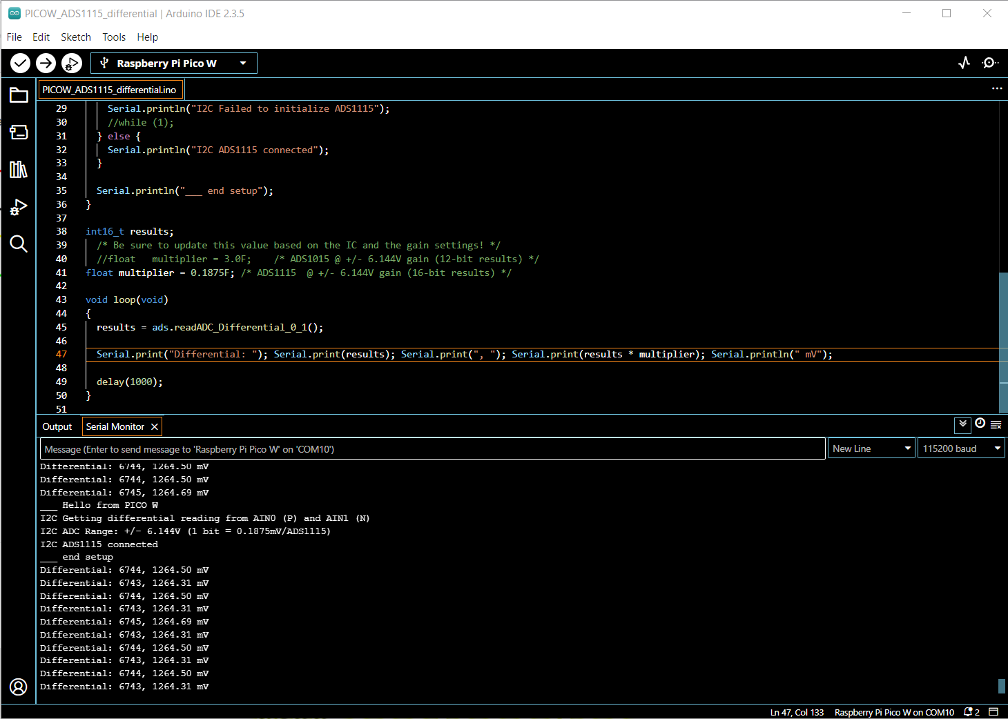Toggle bottom panel icon in status bar
This screenshot has height=719, width=1008.
(994, 712)
